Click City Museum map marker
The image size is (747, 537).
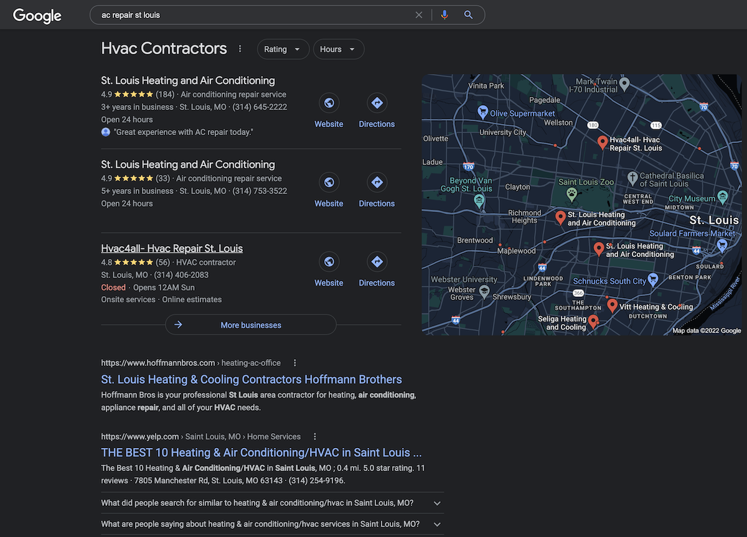click(722, 197)
